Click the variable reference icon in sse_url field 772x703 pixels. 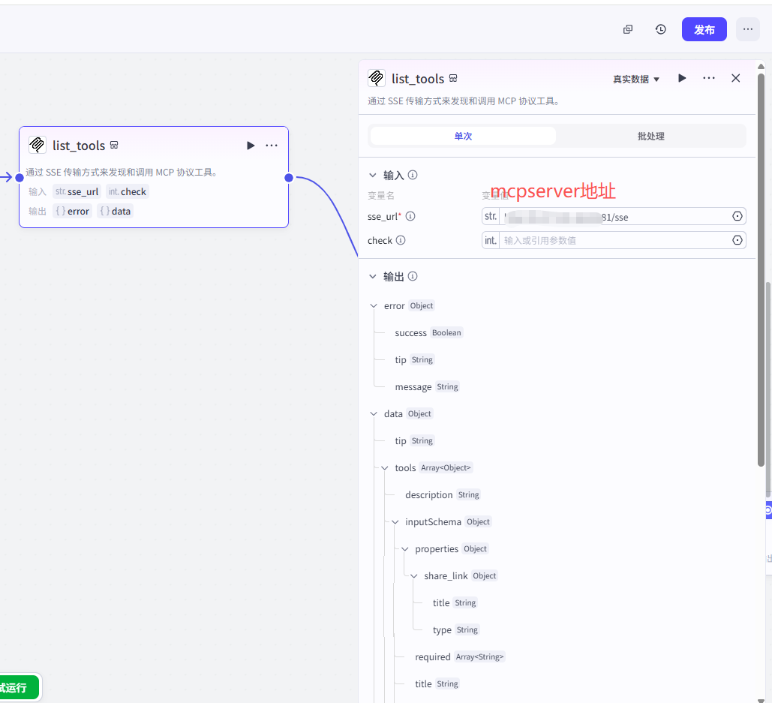tap(737, 216)
